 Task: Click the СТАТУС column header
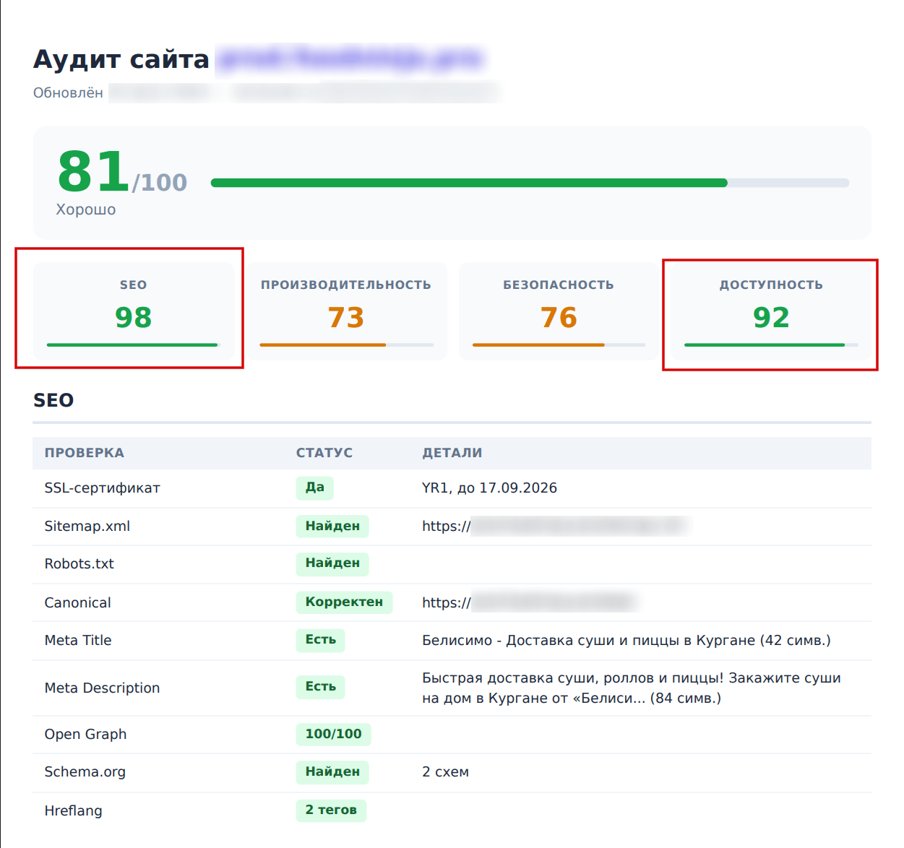[x=324, y=453]
